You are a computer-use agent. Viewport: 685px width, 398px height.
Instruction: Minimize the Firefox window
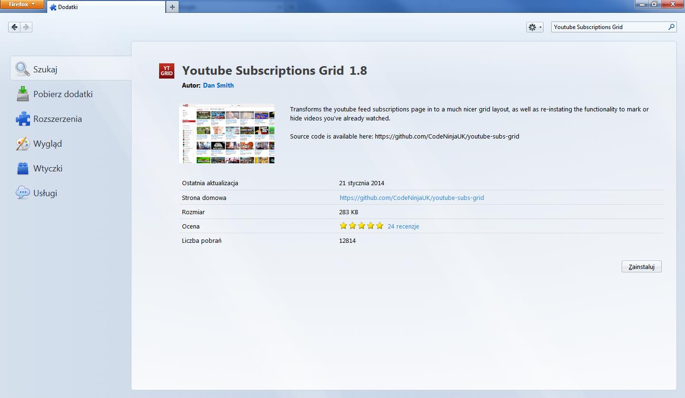(642, 4)
